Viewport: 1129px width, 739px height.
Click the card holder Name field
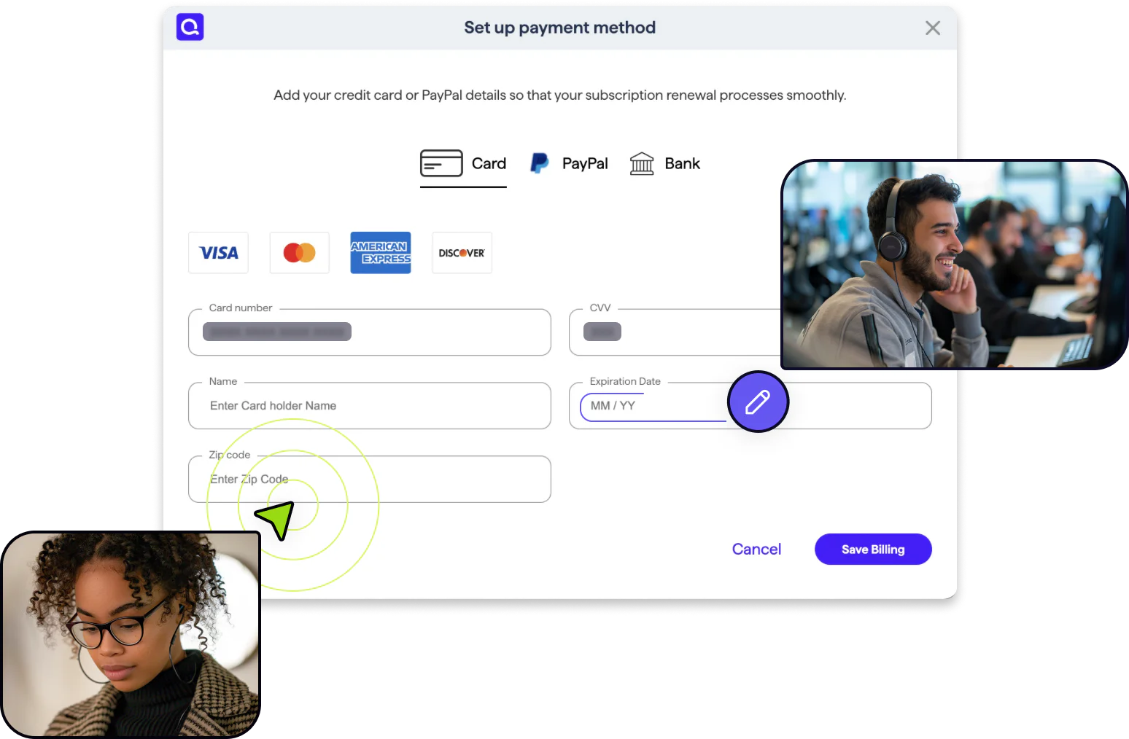[x=369, y=406]
